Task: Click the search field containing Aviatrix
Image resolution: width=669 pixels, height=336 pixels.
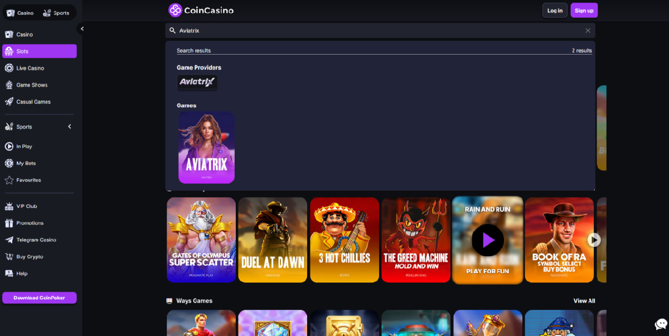Action: pyautogui.click(x=380, y=31)
